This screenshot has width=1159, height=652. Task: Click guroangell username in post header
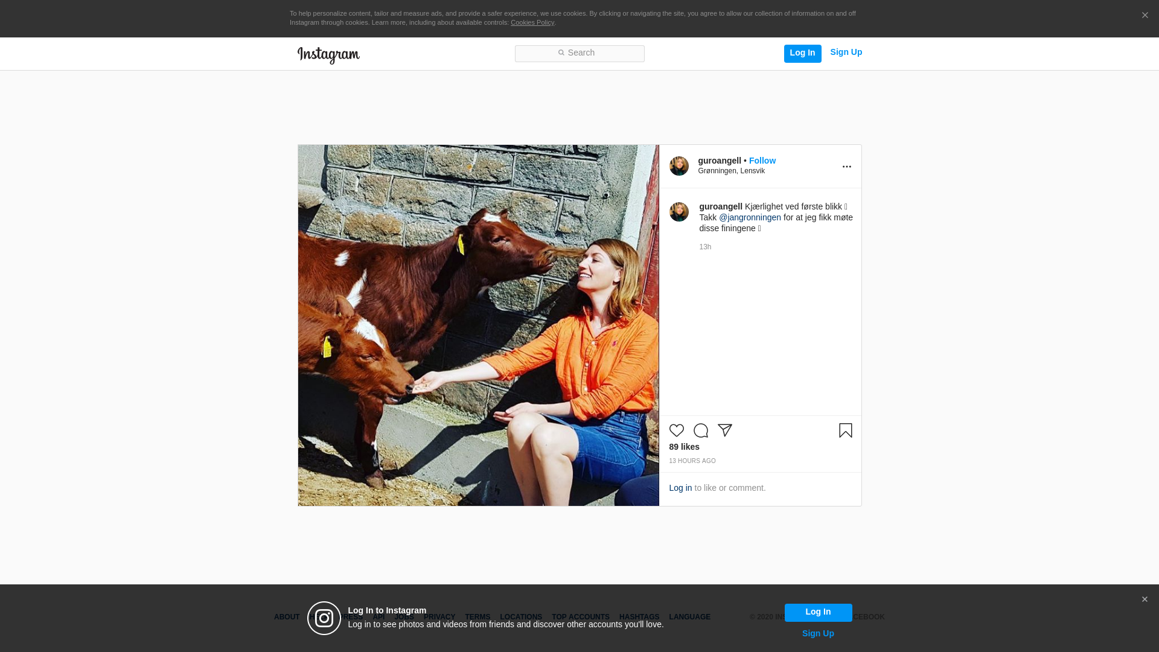tap(720, 161)
